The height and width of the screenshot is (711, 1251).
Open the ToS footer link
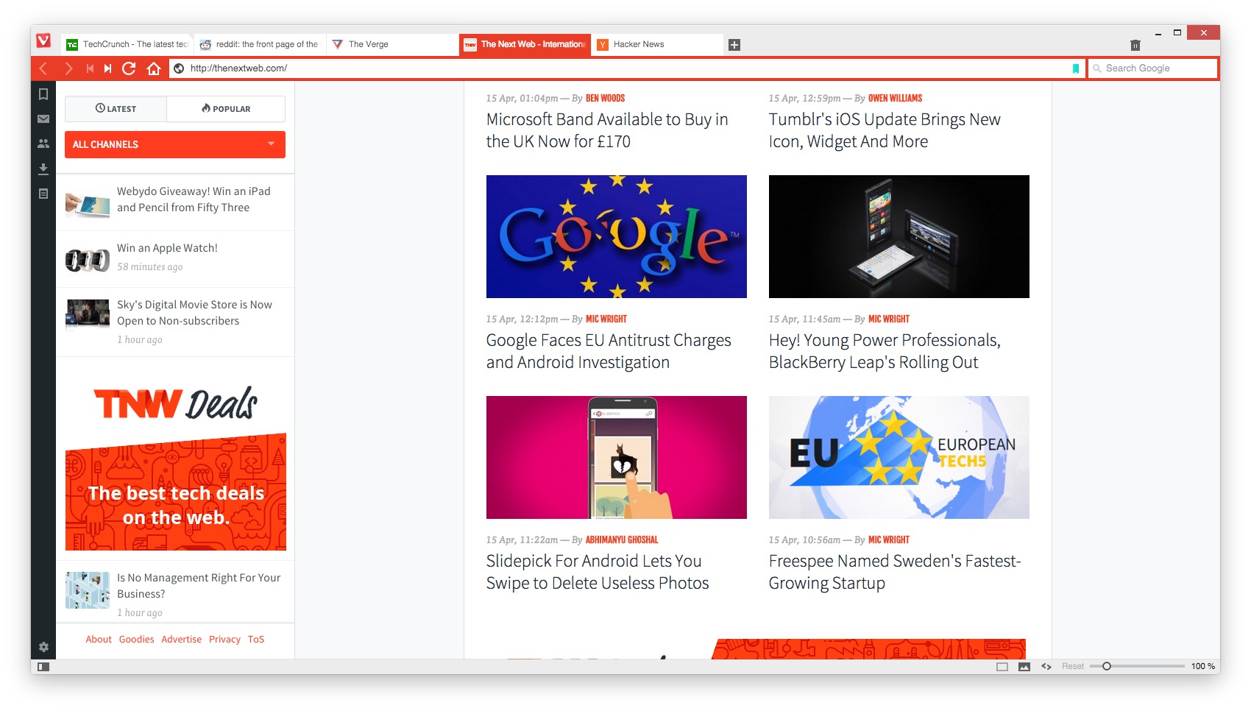coord(256,640)
